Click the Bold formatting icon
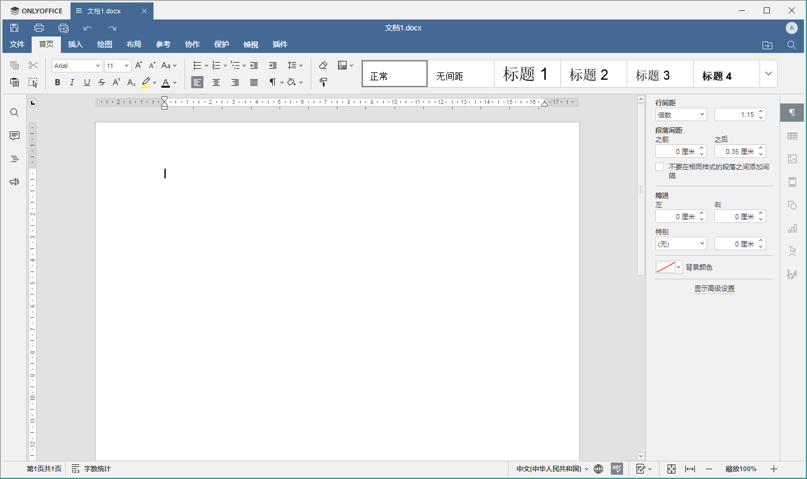 click(57, 83)
